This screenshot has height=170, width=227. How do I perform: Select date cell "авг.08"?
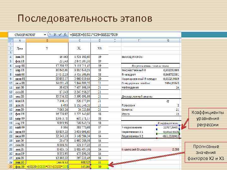click(x=20, y=88)
